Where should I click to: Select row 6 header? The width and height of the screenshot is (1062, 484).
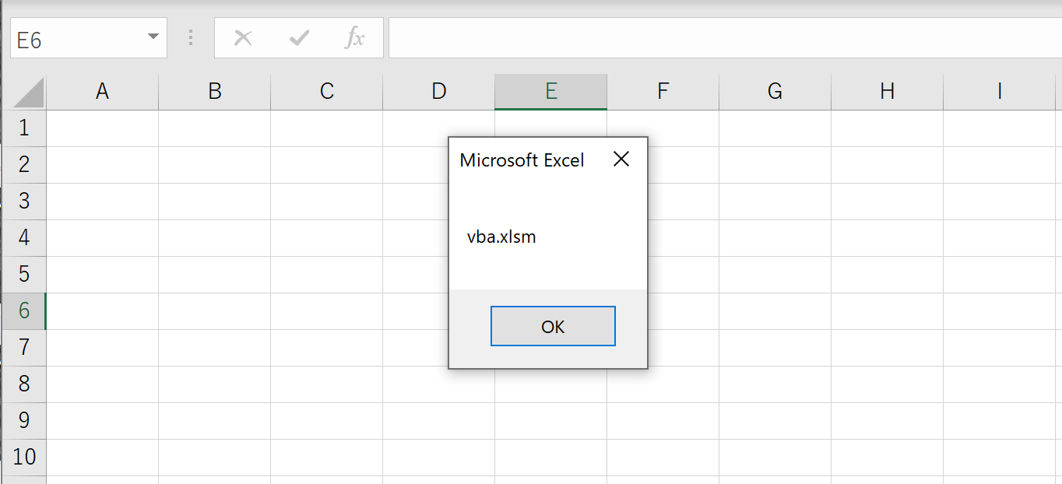pyautogui.click(x=24, y=311)
